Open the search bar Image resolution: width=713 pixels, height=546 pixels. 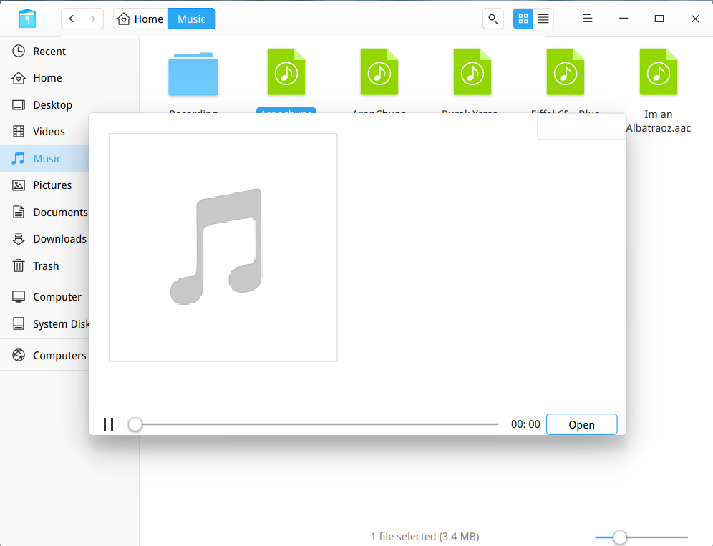pyautogui.click(x=493, y=19)
